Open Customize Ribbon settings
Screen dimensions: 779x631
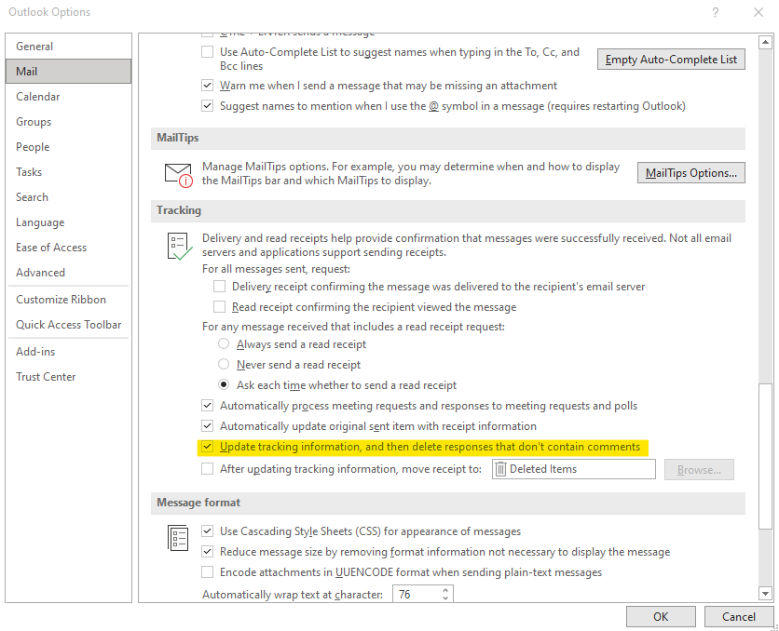pyautogui.click(x=69, y=300)
